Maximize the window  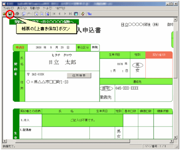(x=172, y=4)
